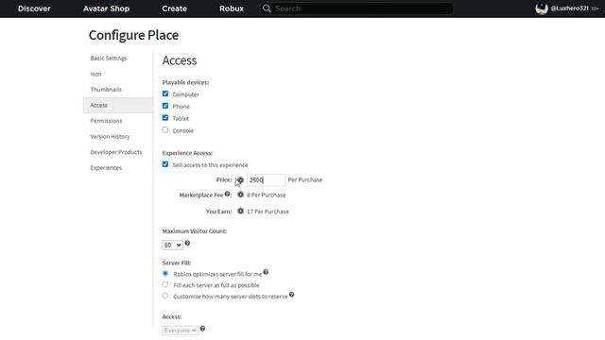
Task: Click the @Luxhero321 username link
Action: tap(570, 8)
